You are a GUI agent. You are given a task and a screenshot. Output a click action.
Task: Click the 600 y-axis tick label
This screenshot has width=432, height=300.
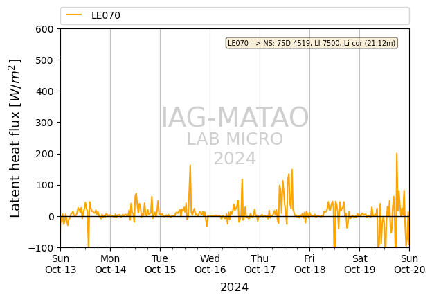[44, 29]
